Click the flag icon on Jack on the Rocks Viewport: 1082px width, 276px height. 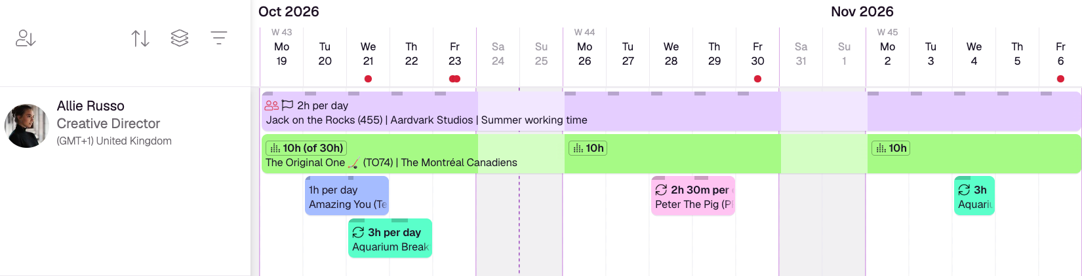(x=287, y=105)
